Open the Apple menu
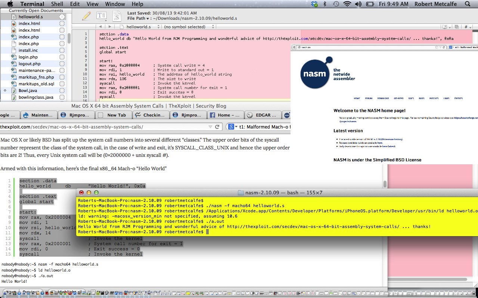This screenshot has height=298, width=478. [x=10, y=4]
